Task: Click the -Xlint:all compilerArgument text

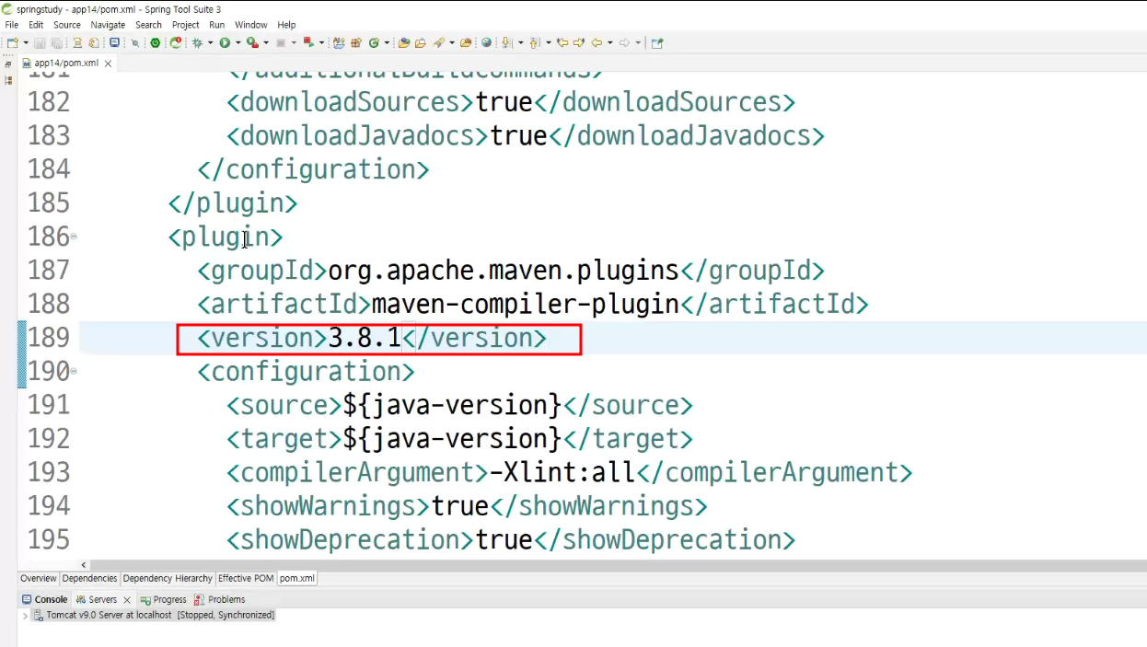Action: pos(562,472)
